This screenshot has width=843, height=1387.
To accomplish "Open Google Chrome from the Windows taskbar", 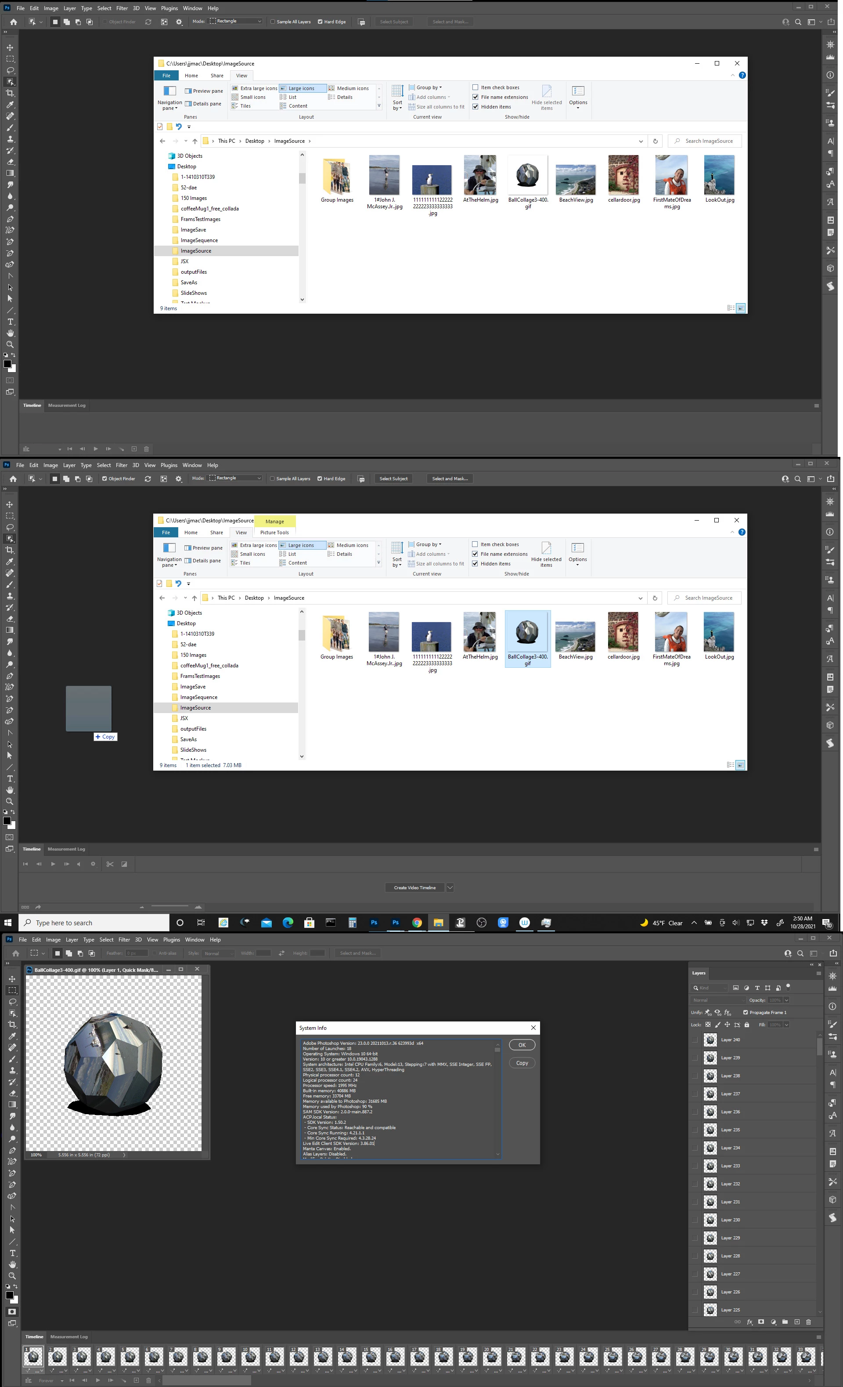I will (417, 923).
